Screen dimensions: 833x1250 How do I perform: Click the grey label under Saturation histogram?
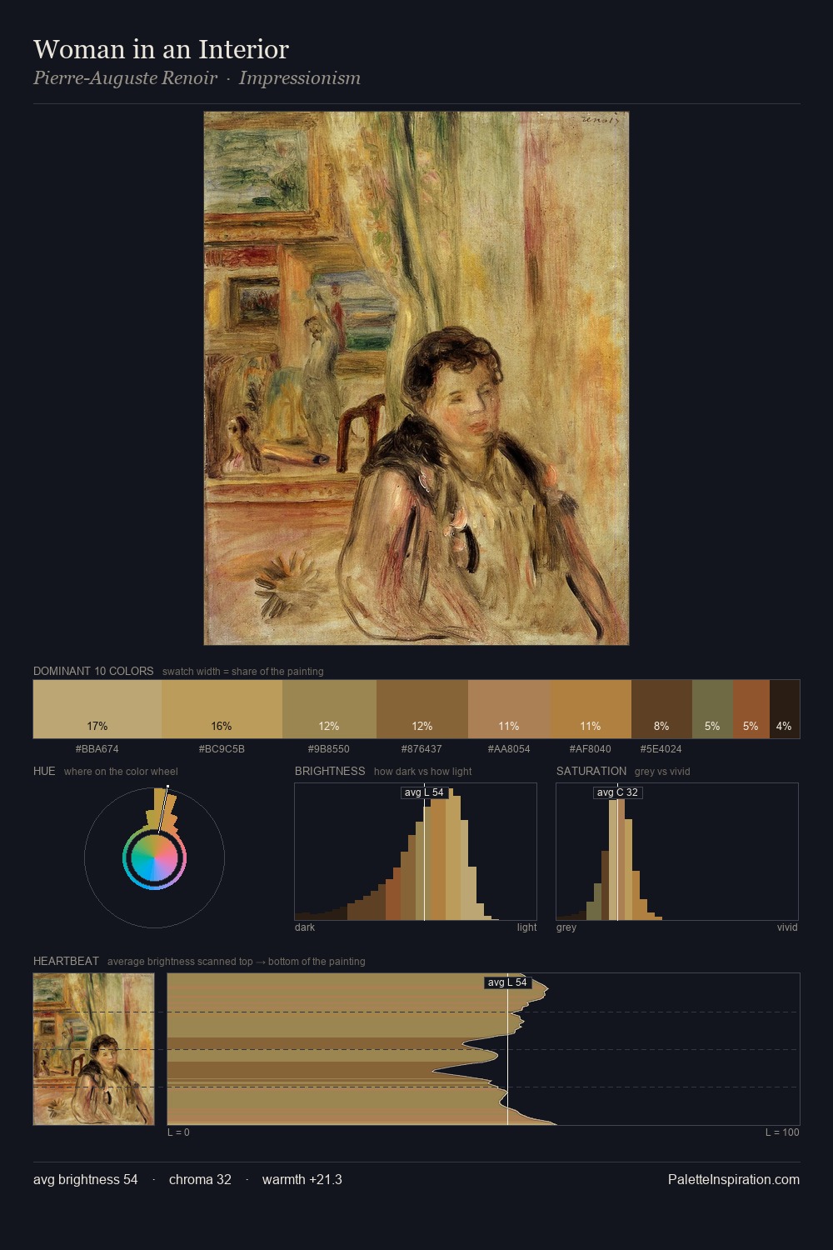point(566,927)
